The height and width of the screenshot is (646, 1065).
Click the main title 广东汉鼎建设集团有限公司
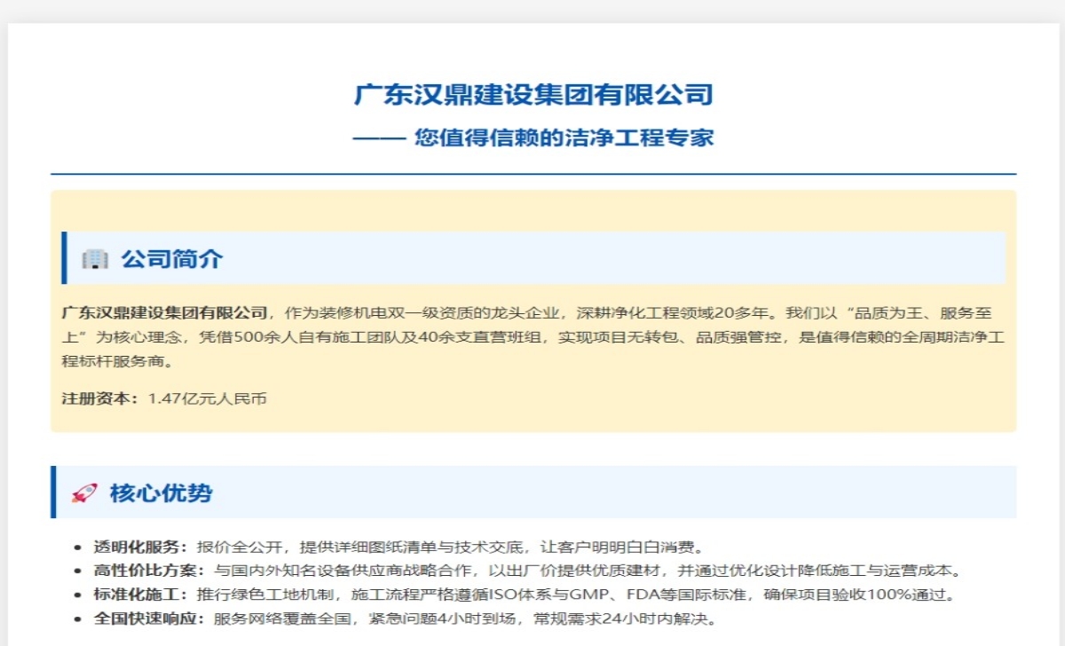pos(532,94)
